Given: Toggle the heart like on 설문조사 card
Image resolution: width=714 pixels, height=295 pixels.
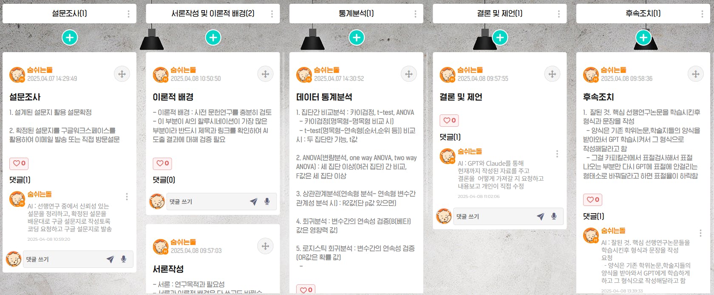Looking at the screenshot, I should click(19, 164).
